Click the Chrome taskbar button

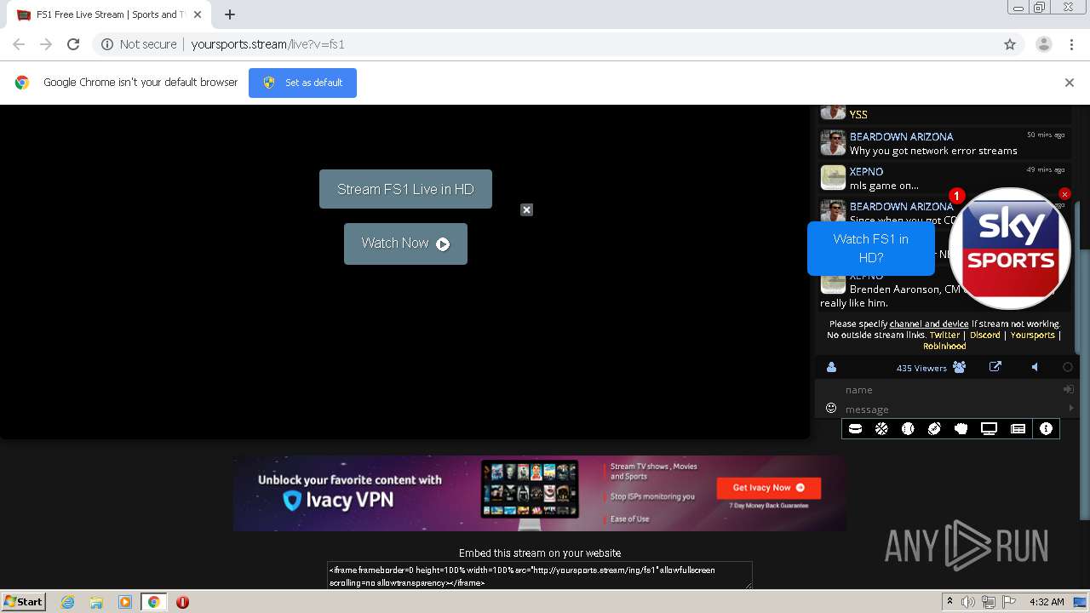click(x=153, y=602)
